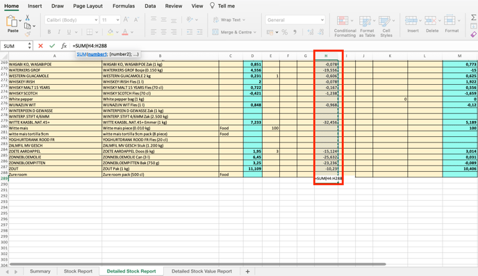Click the Insert cells button
Viewport: 478px width, 276px height.
(413, 24)
